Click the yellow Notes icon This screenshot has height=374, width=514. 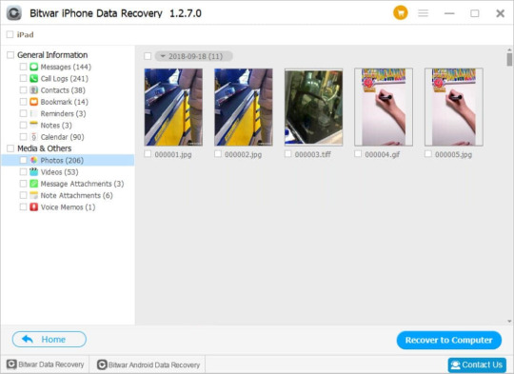pos(33,125)
